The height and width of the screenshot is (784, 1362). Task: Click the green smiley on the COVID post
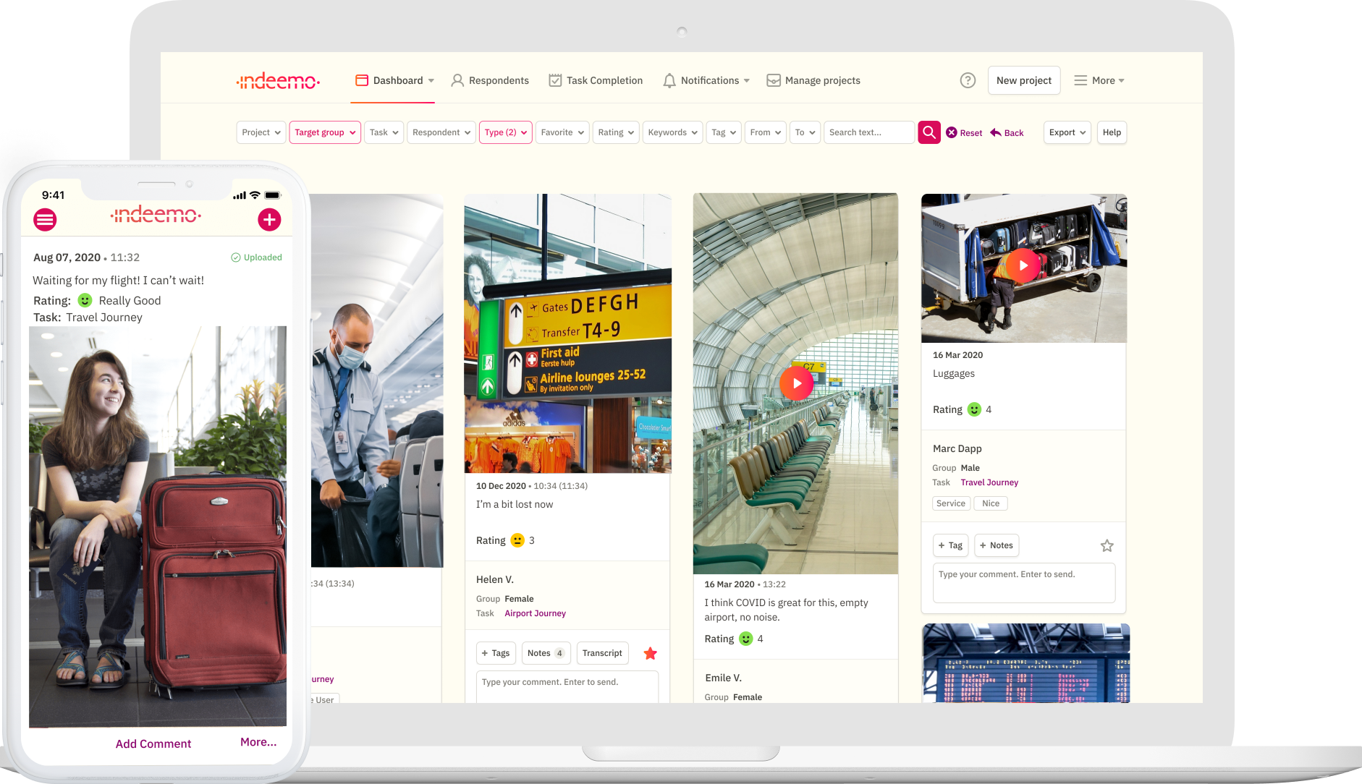pyautogui.click(x=745, y=639)
